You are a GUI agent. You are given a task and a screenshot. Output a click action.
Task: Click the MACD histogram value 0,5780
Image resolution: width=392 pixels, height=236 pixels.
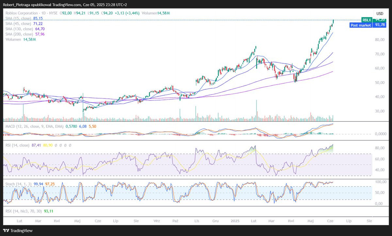point(72,126)
